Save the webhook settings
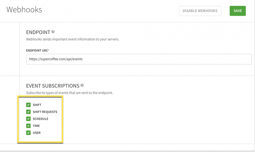Screen dimensions: 255x152 tap(238, 11)
